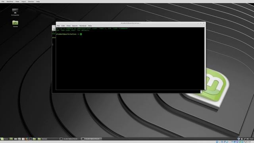Image resolution: width=254 pixels, height=143 pixels.
Task: Click the network connection tray icon
Action: 244,139
